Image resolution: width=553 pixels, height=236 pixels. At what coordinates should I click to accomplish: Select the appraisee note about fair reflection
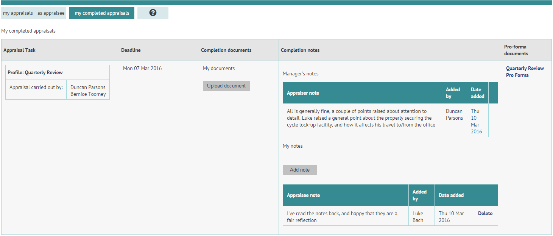(342, 217)
